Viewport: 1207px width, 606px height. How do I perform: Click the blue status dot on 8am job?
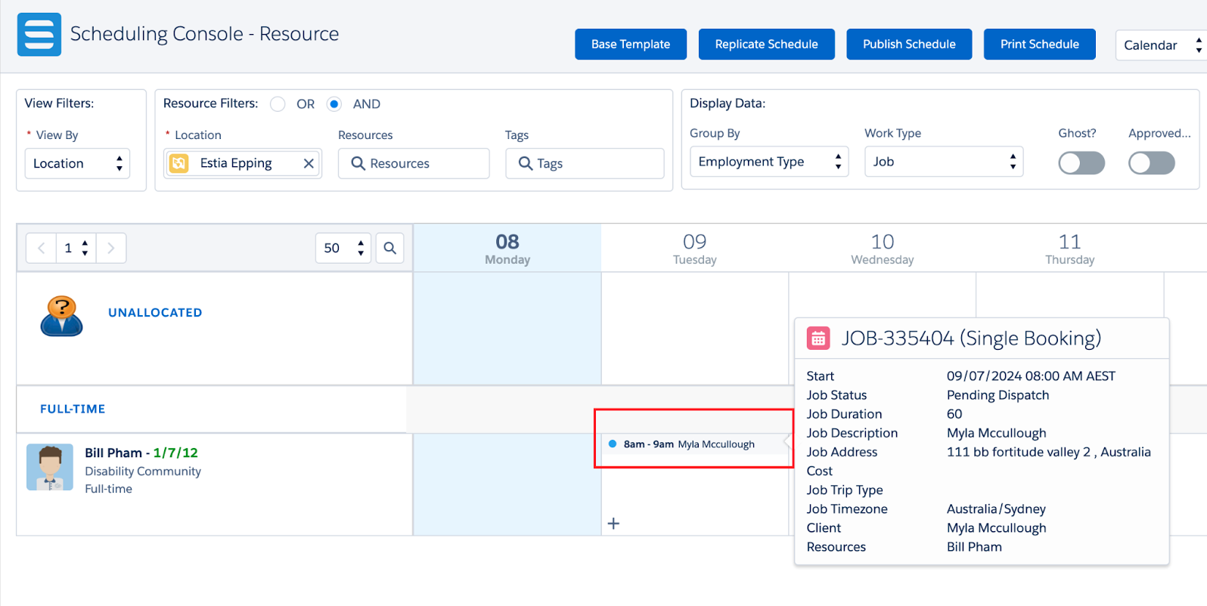pos(613,444)
